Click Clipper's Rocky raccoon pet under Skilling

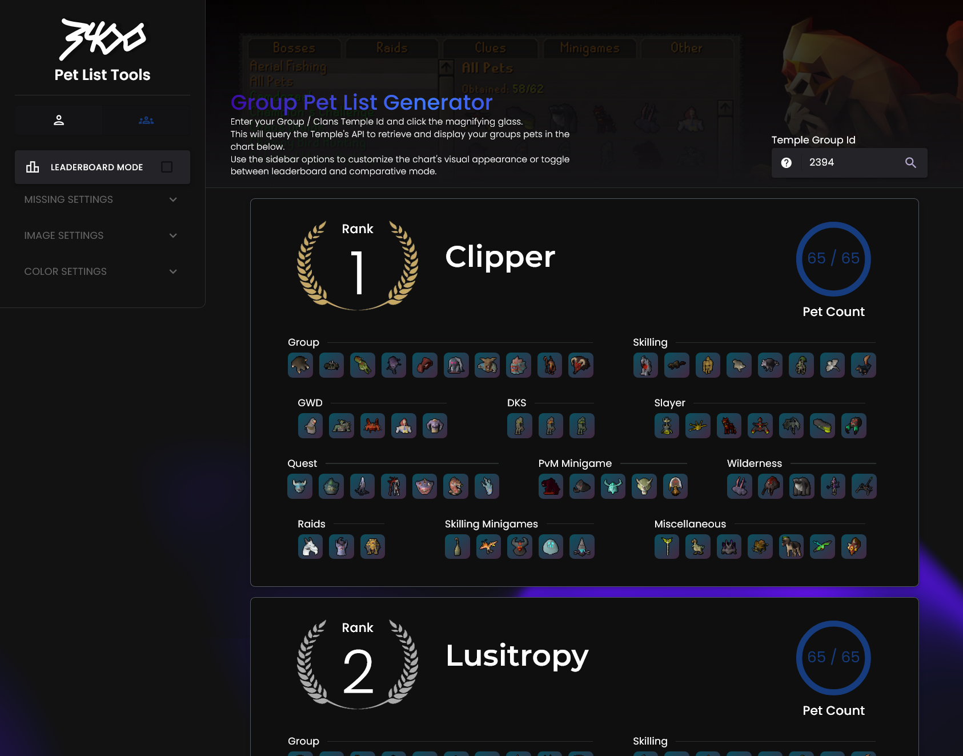[770, 365]
